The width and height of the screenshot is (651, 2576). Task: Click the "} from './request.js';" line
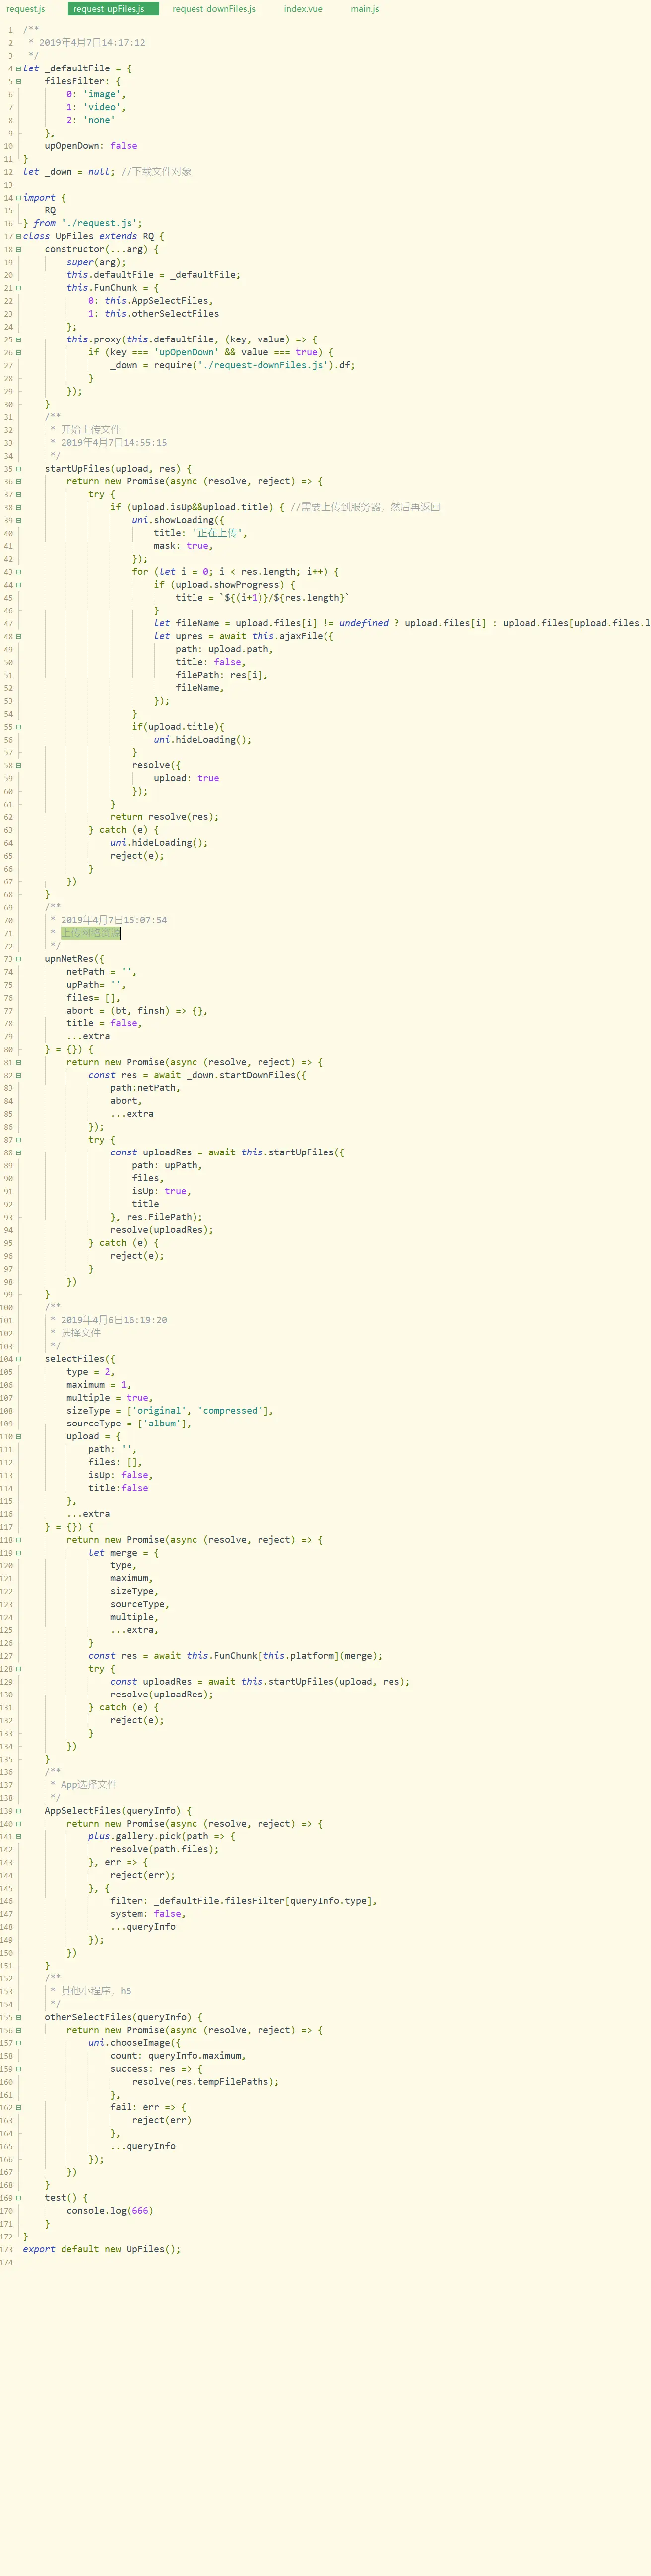(83, 224)
